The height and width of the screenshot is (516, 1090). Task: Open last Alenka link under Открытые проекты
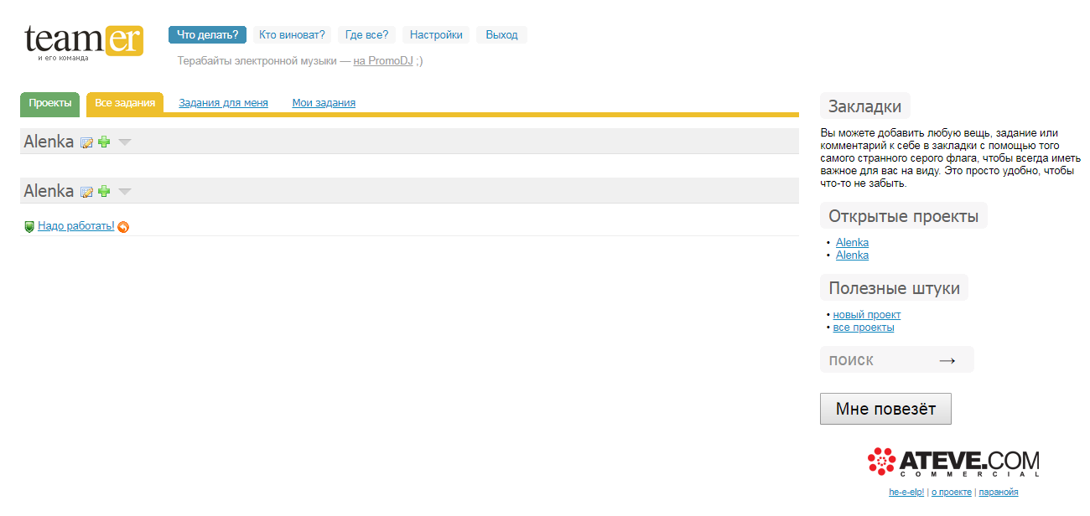[852, 255]
